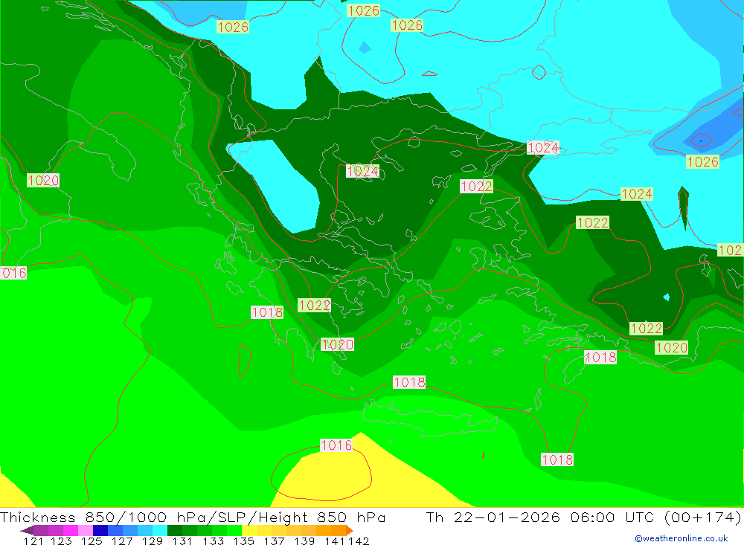Click legend value 121
The height and width of the screenshot is (545, 744).
[x=33, y=541]
